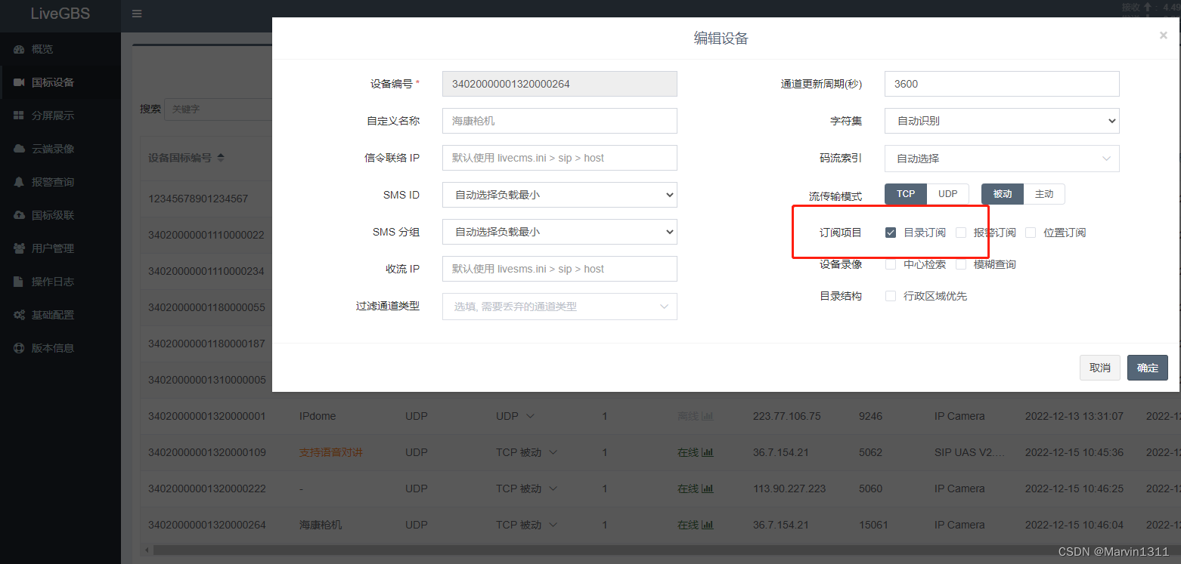The image size is (1181, 564).
Task: Click device ID 34020000001110000022
Action: click(206, 235)
